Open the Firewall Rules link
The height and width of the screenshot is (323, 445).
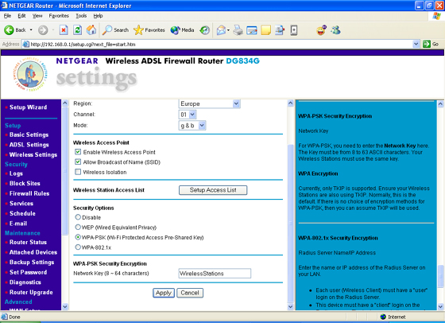(29, 193)
